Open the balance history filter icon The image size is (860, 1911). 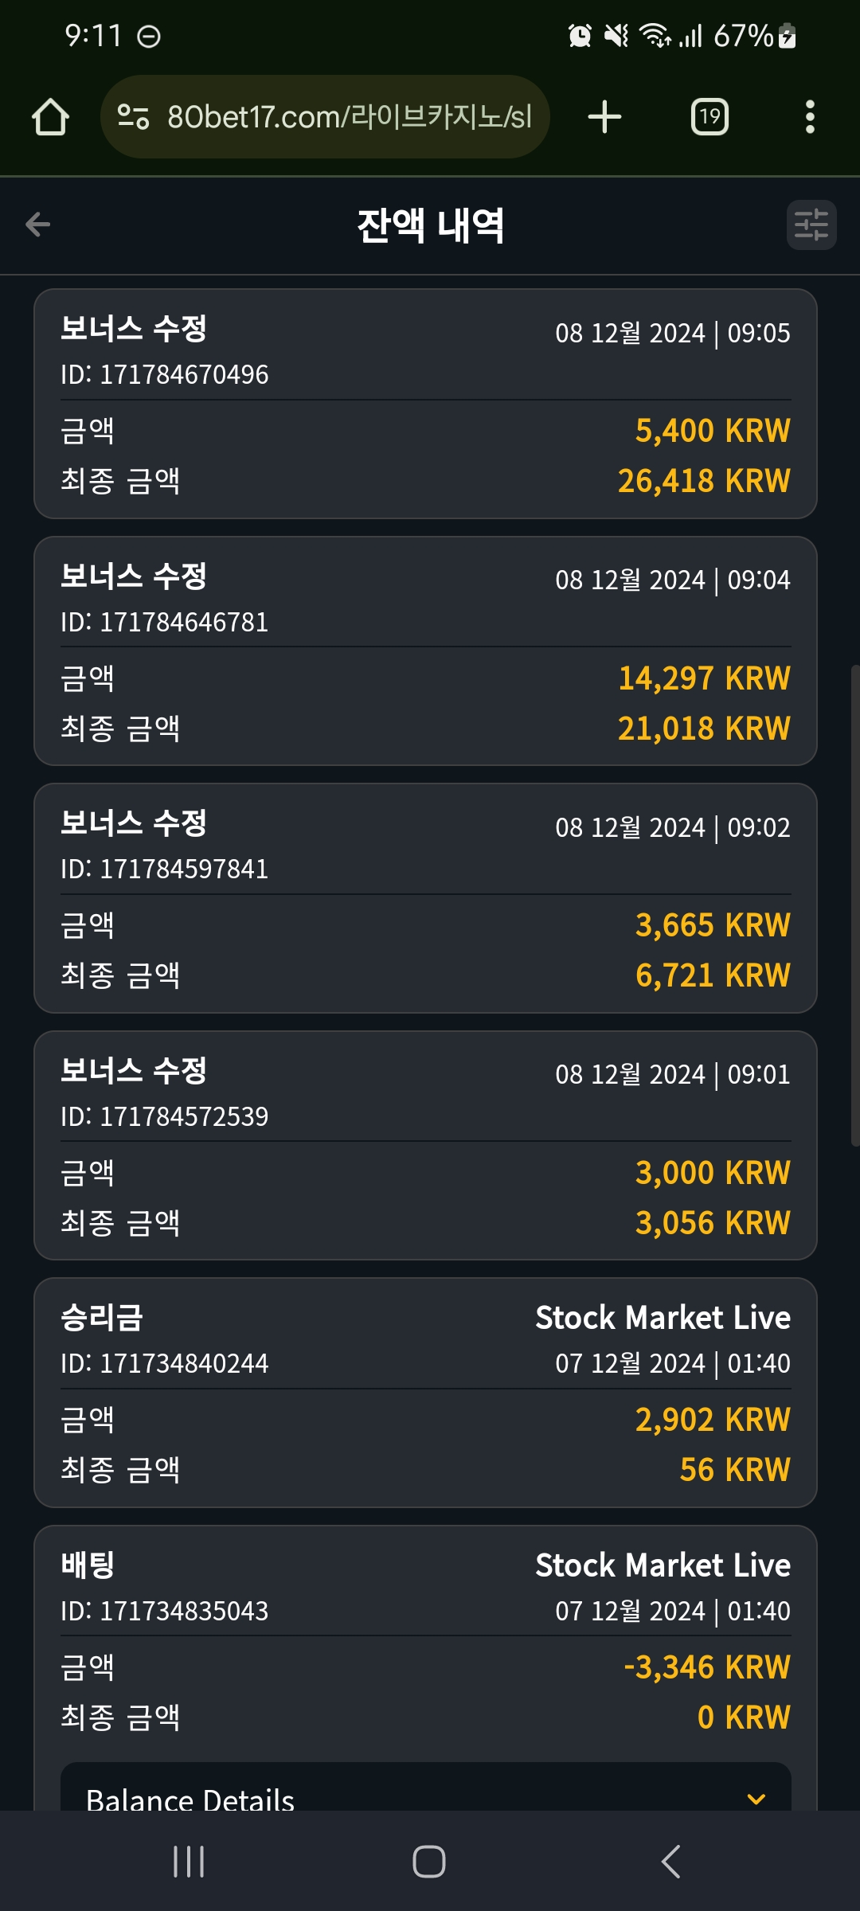(811, 225)
